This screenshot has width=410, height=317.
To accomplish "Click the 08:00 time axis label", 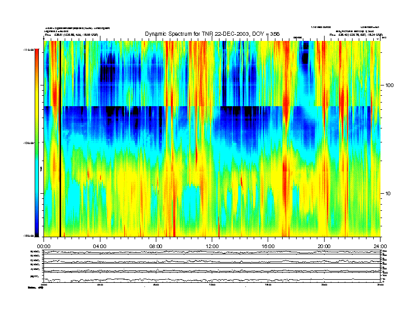I will point(156,247).
